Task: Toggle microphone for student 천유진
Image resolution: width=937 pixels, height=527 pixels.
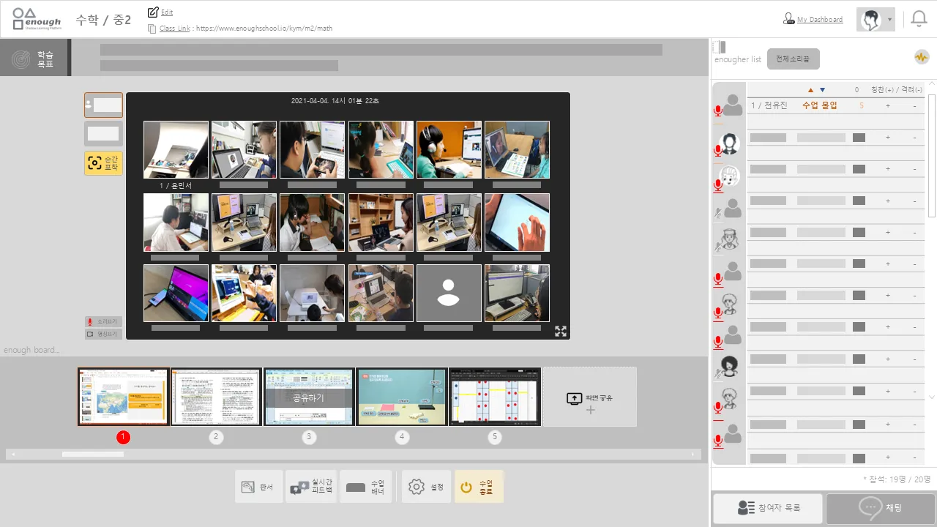Action: coord(718,111)
